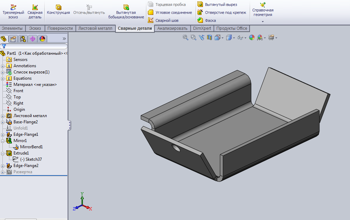Click Zoom to Fit in view toolbar
This screenshot has width=350, height=220.
185,37
